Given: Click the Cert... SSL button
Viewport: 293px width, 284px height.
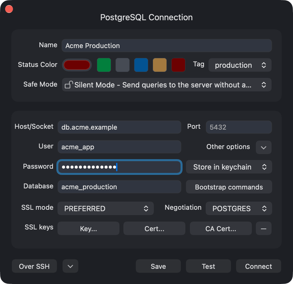Looking at the screenshot, I should tap(154, 228).
